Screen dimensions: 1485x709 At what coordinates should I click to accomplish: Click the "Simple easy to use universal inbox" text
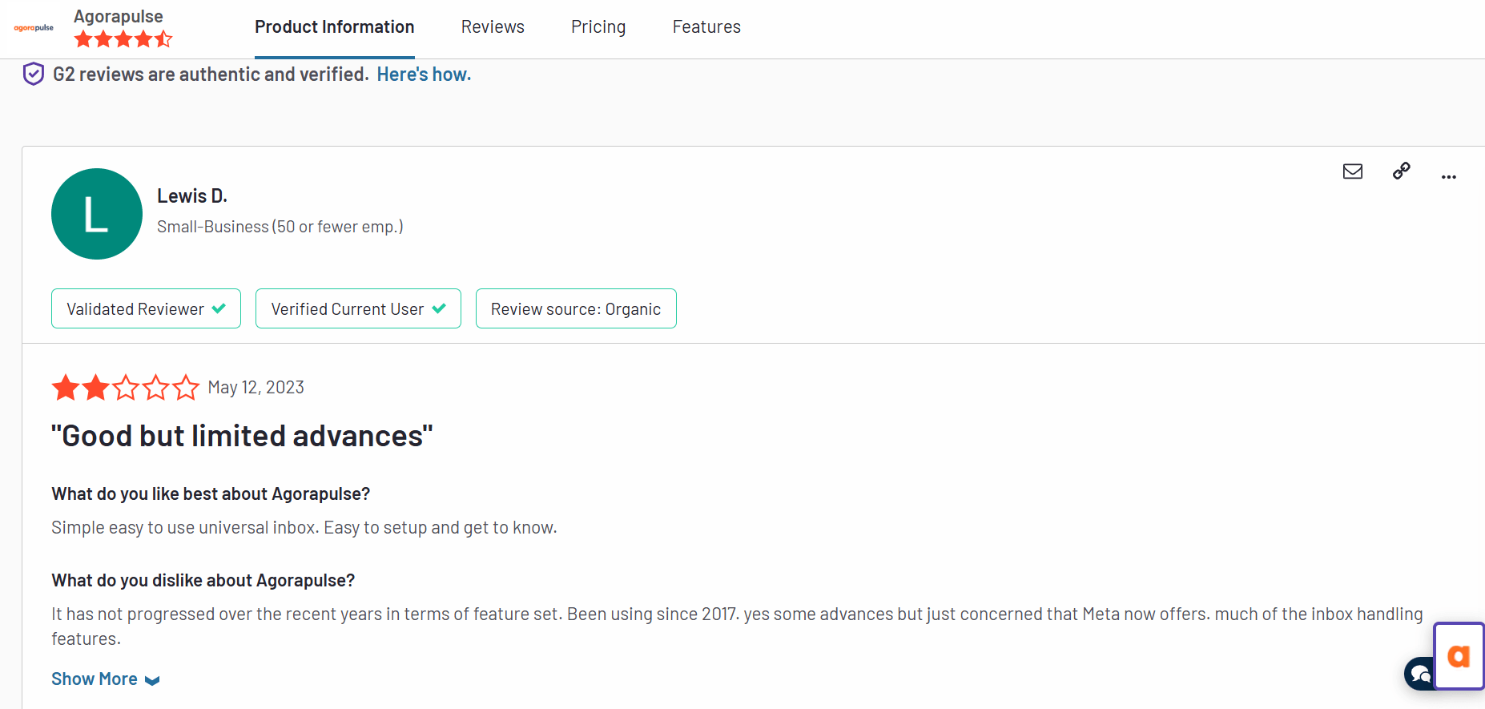pyautogui.click(x=304, y=528)
